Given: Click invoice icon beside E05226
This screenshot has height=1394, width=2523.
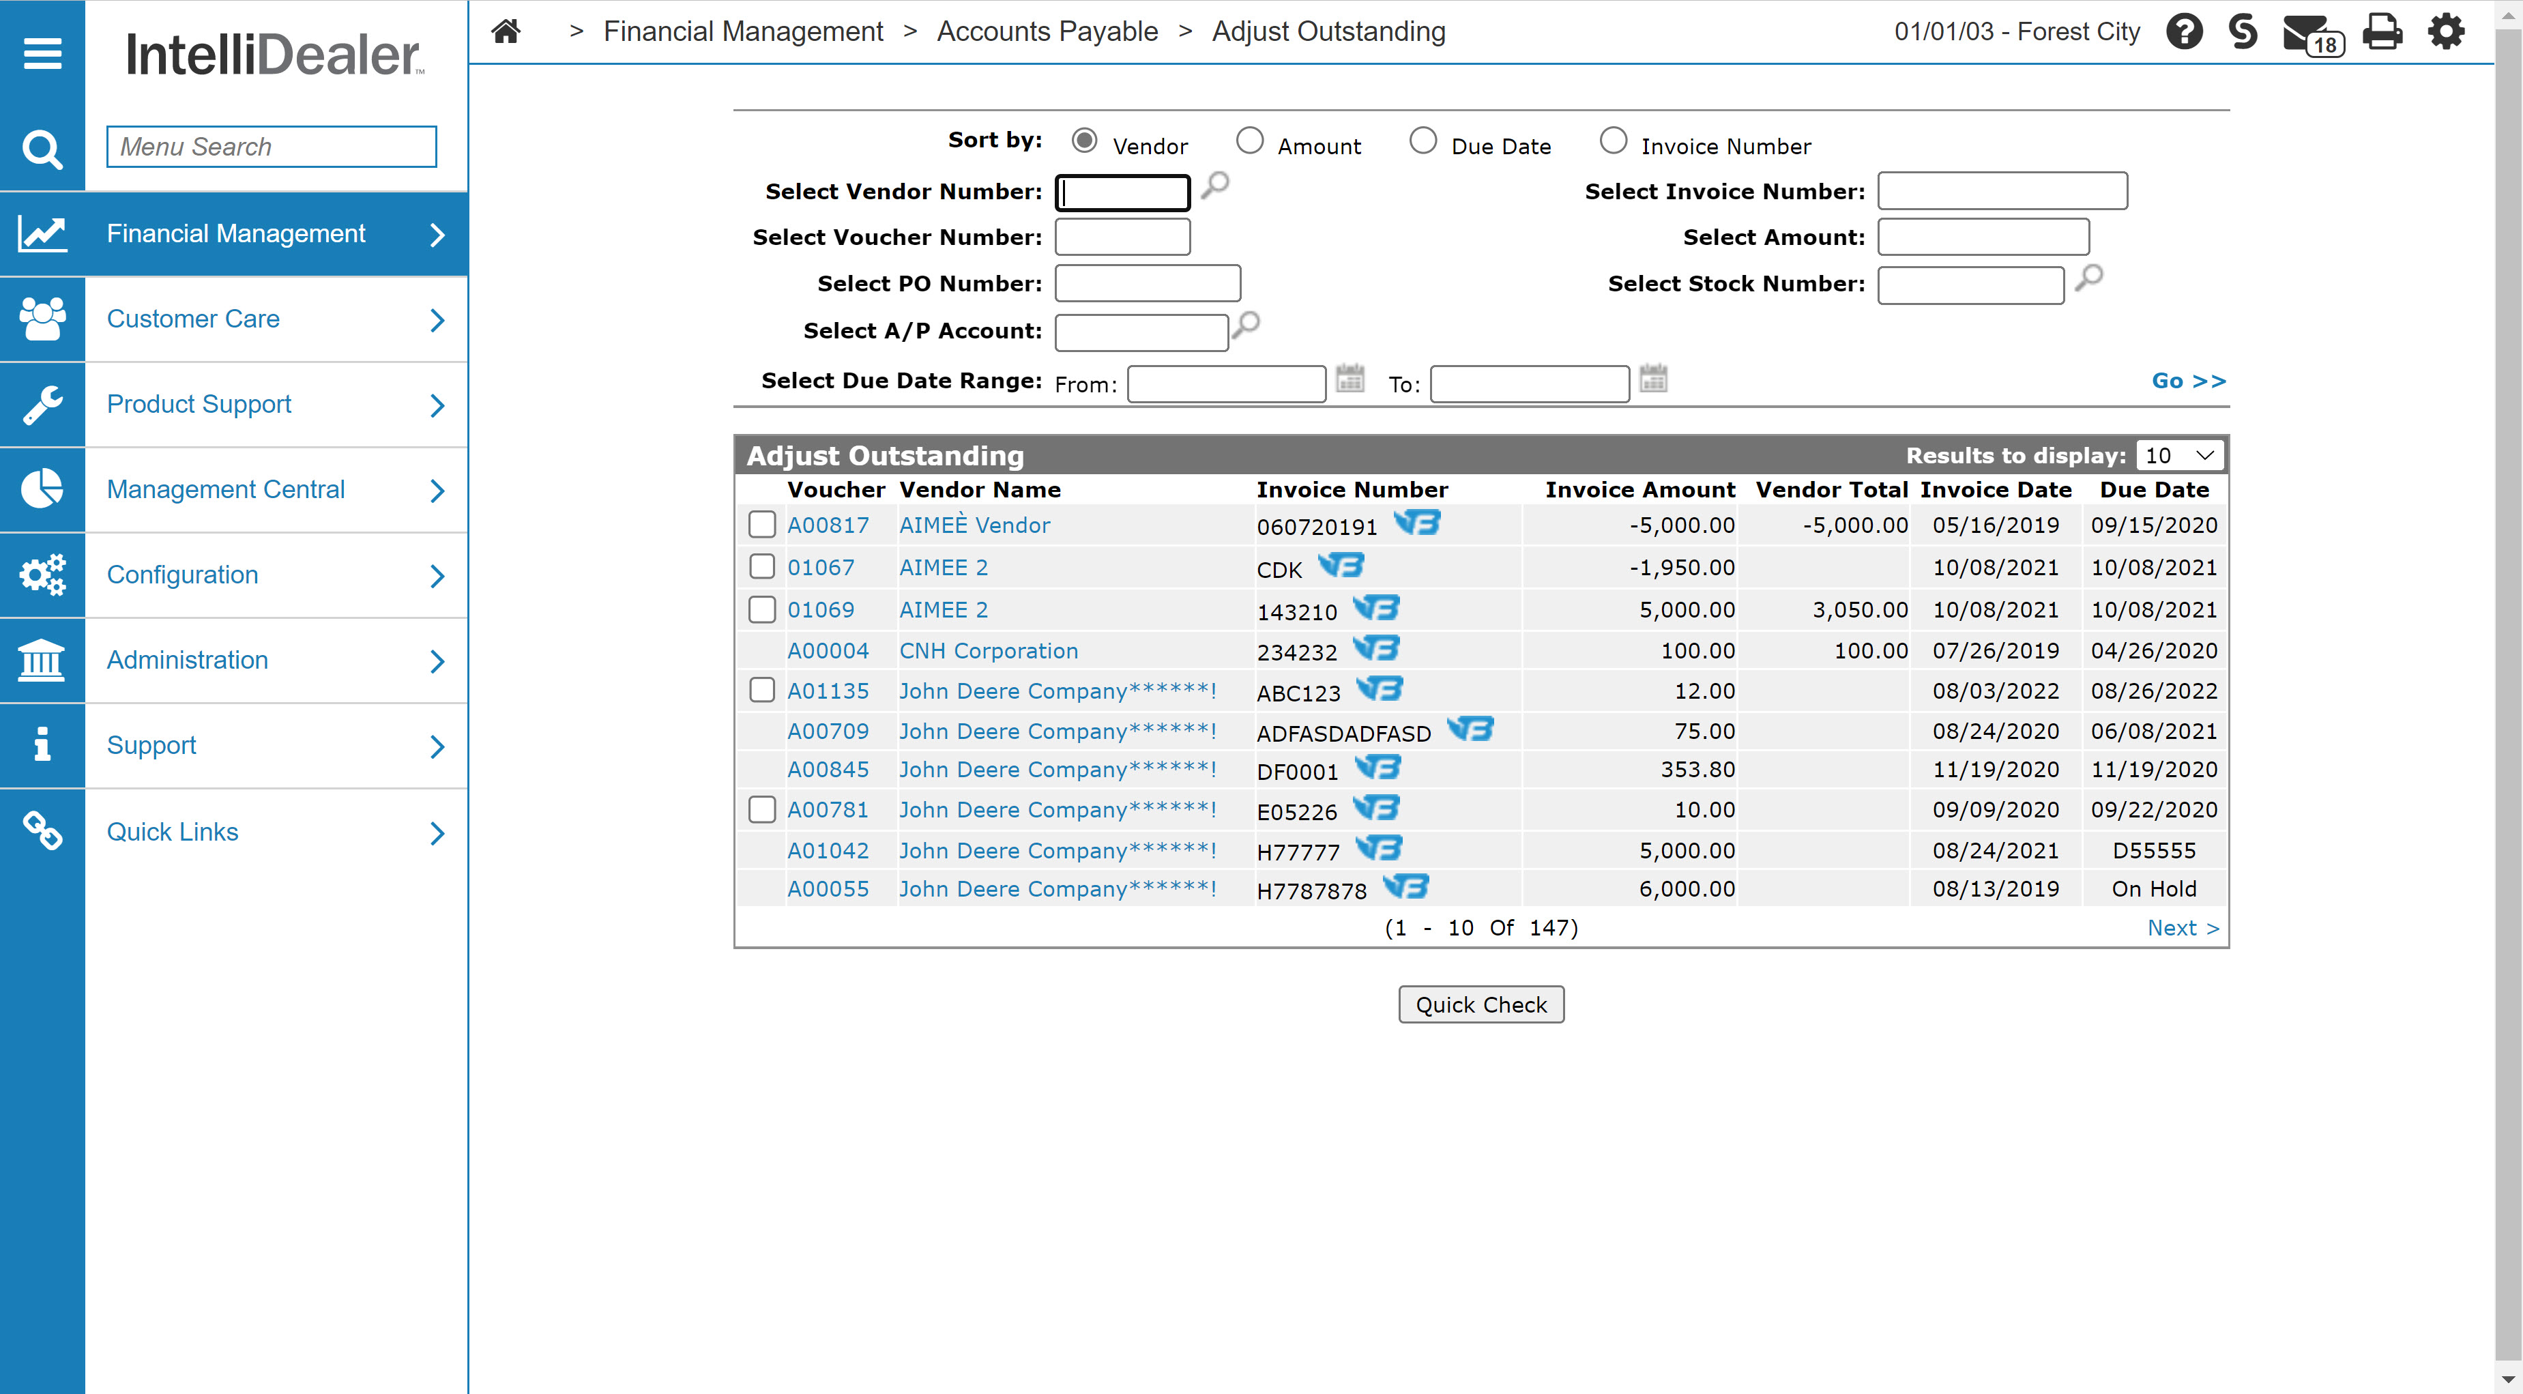Looking at the screenshot, I should click(1376, 808).
